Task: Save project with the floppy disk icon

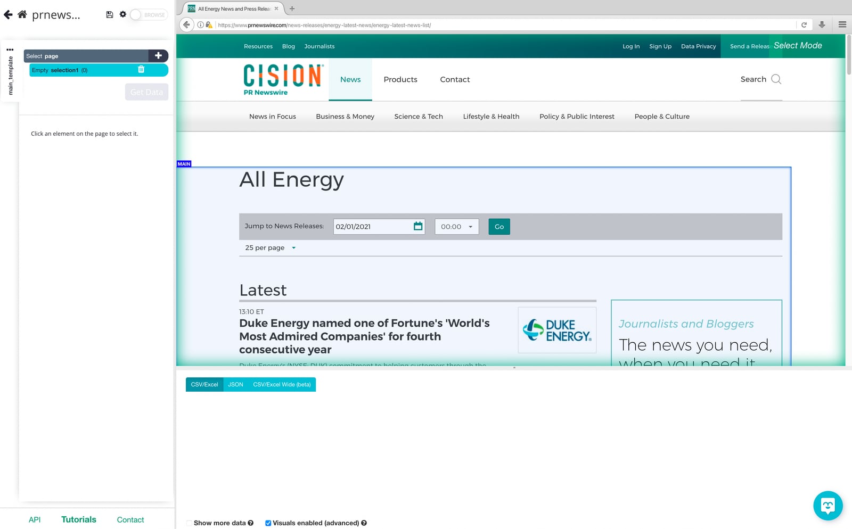Action: pos(110,14)
